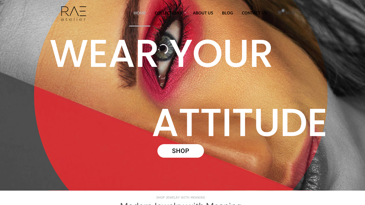This screenshot has width=365, height=205.
Task: Click the cart item count badge
Action: [x=283, y=10]
